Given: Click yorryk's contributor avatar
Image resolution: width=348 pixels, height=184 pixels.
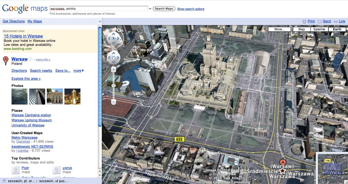Looking at the screenshot, I should click(57, 170).
